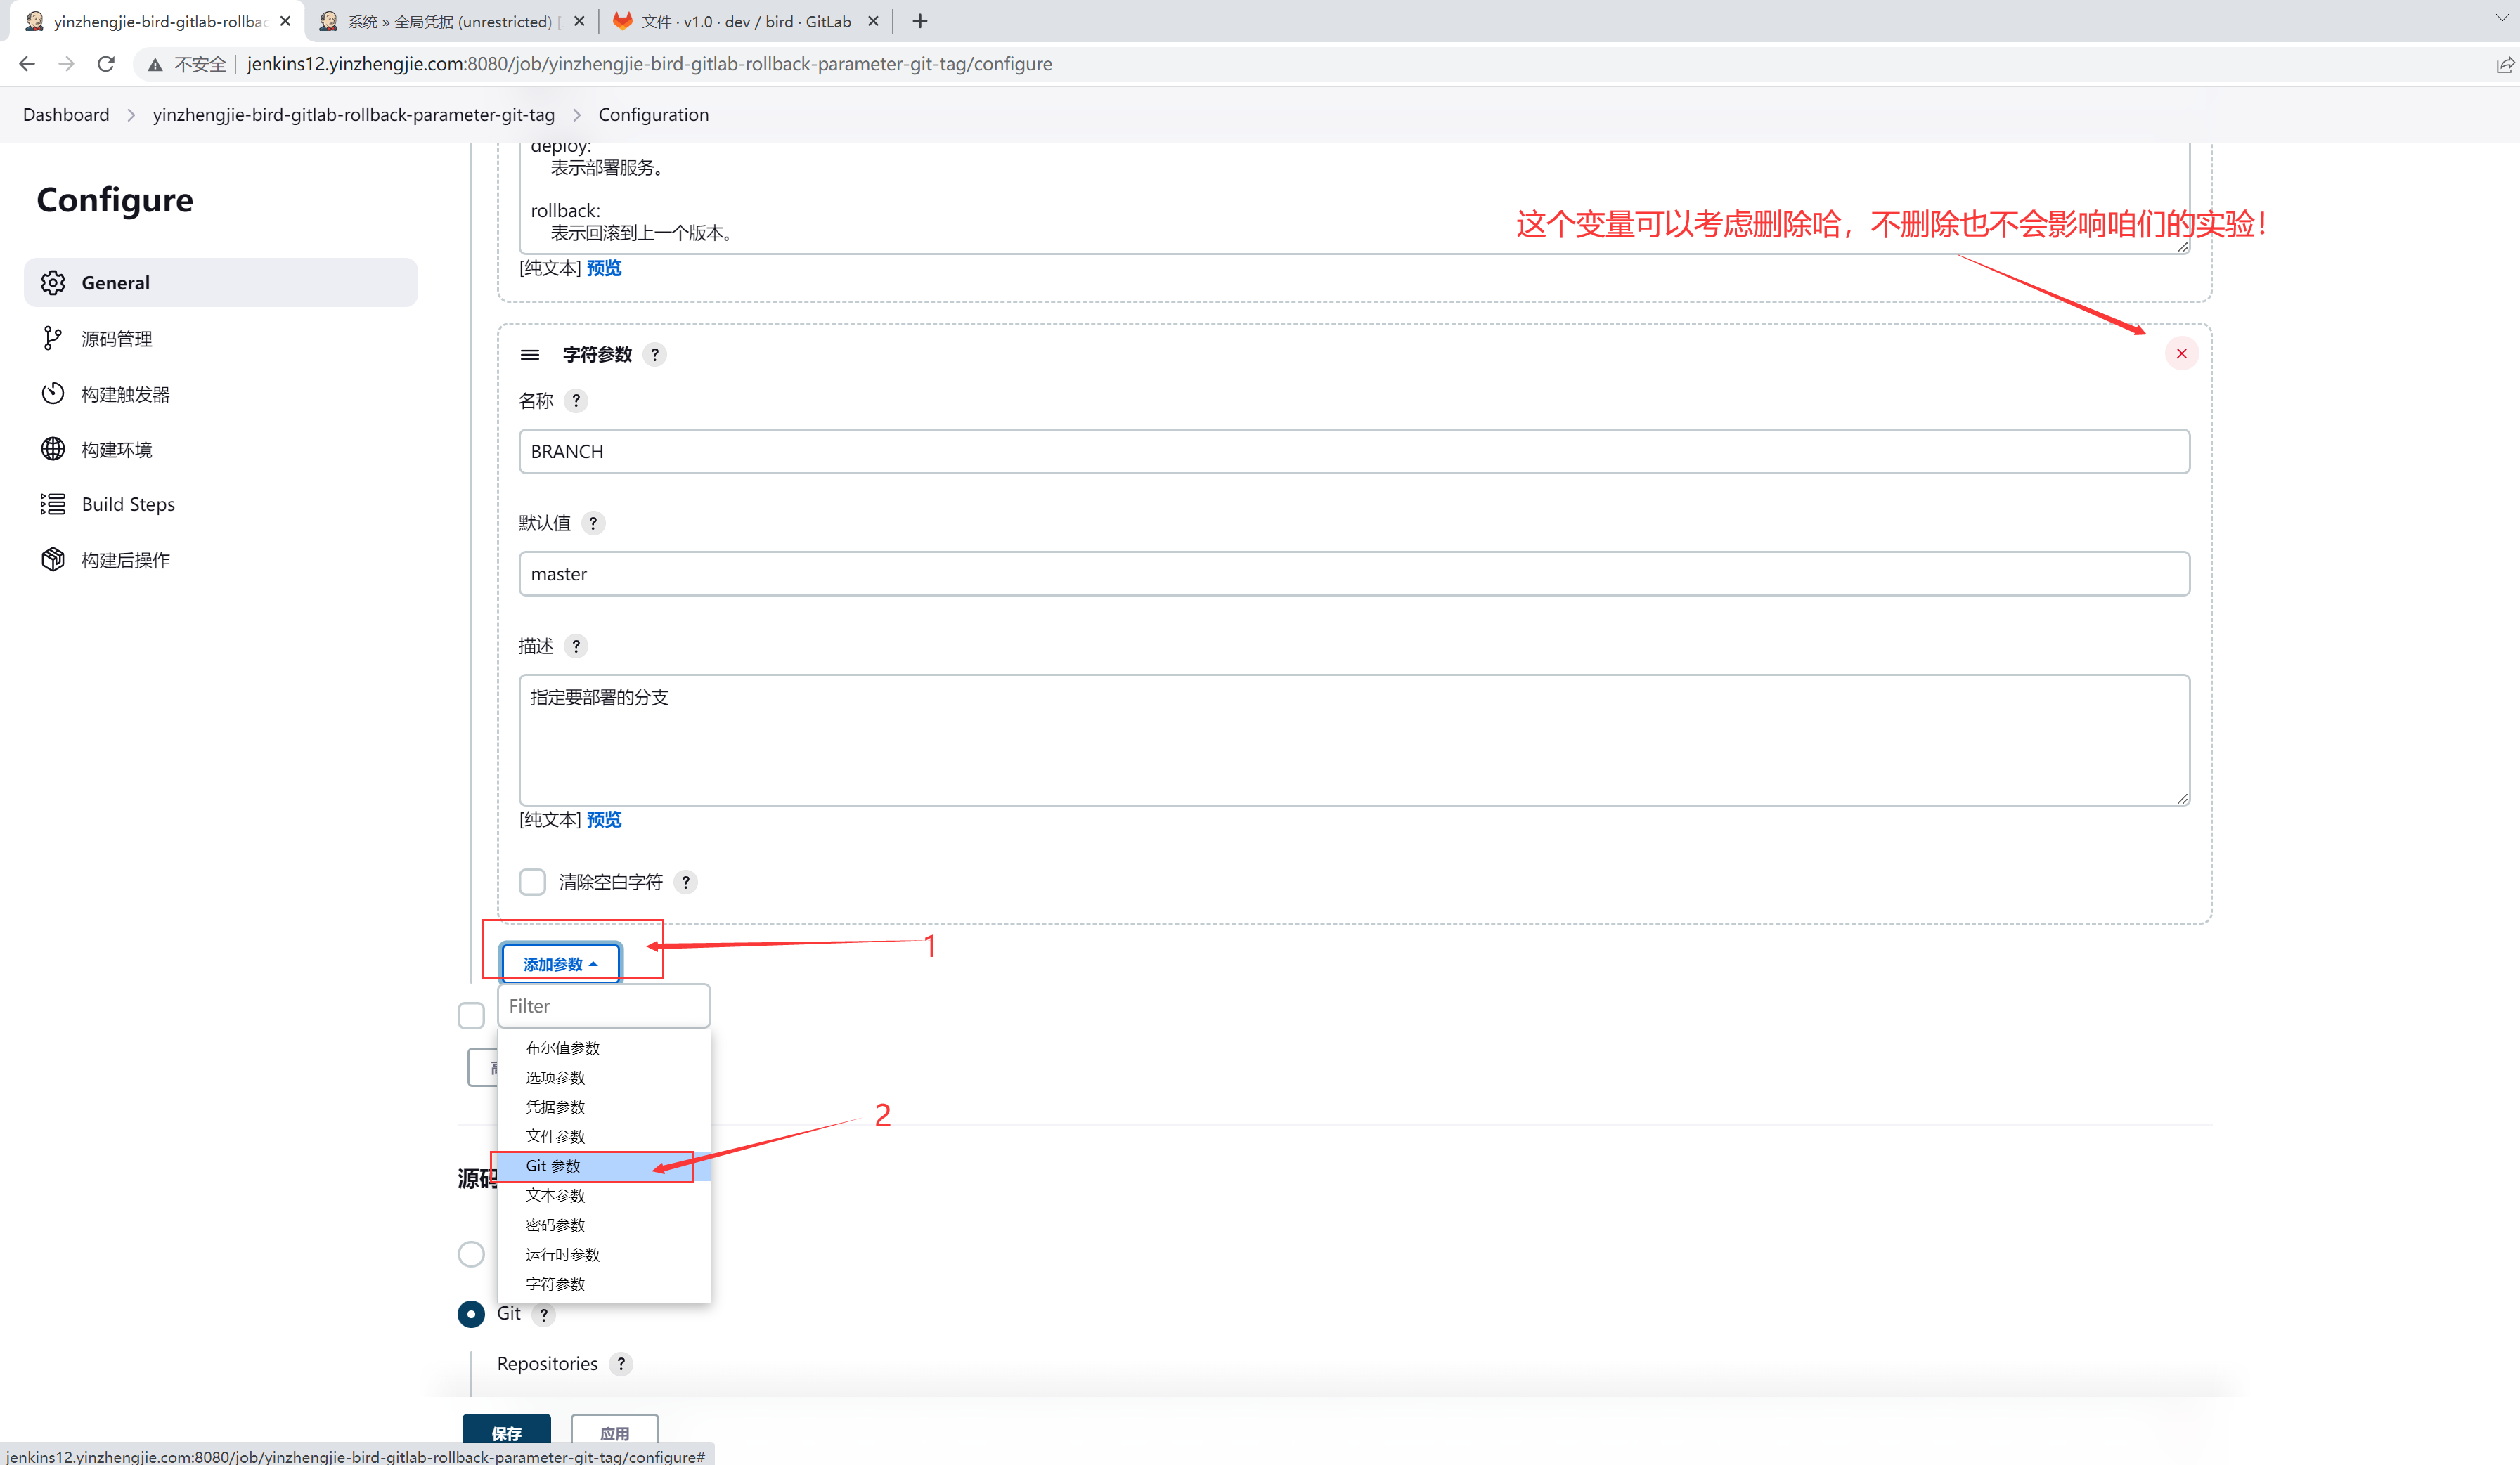Select the unlabeled radio above Git
This screenshot has width=2520, height=1465.
point(471,1253)
